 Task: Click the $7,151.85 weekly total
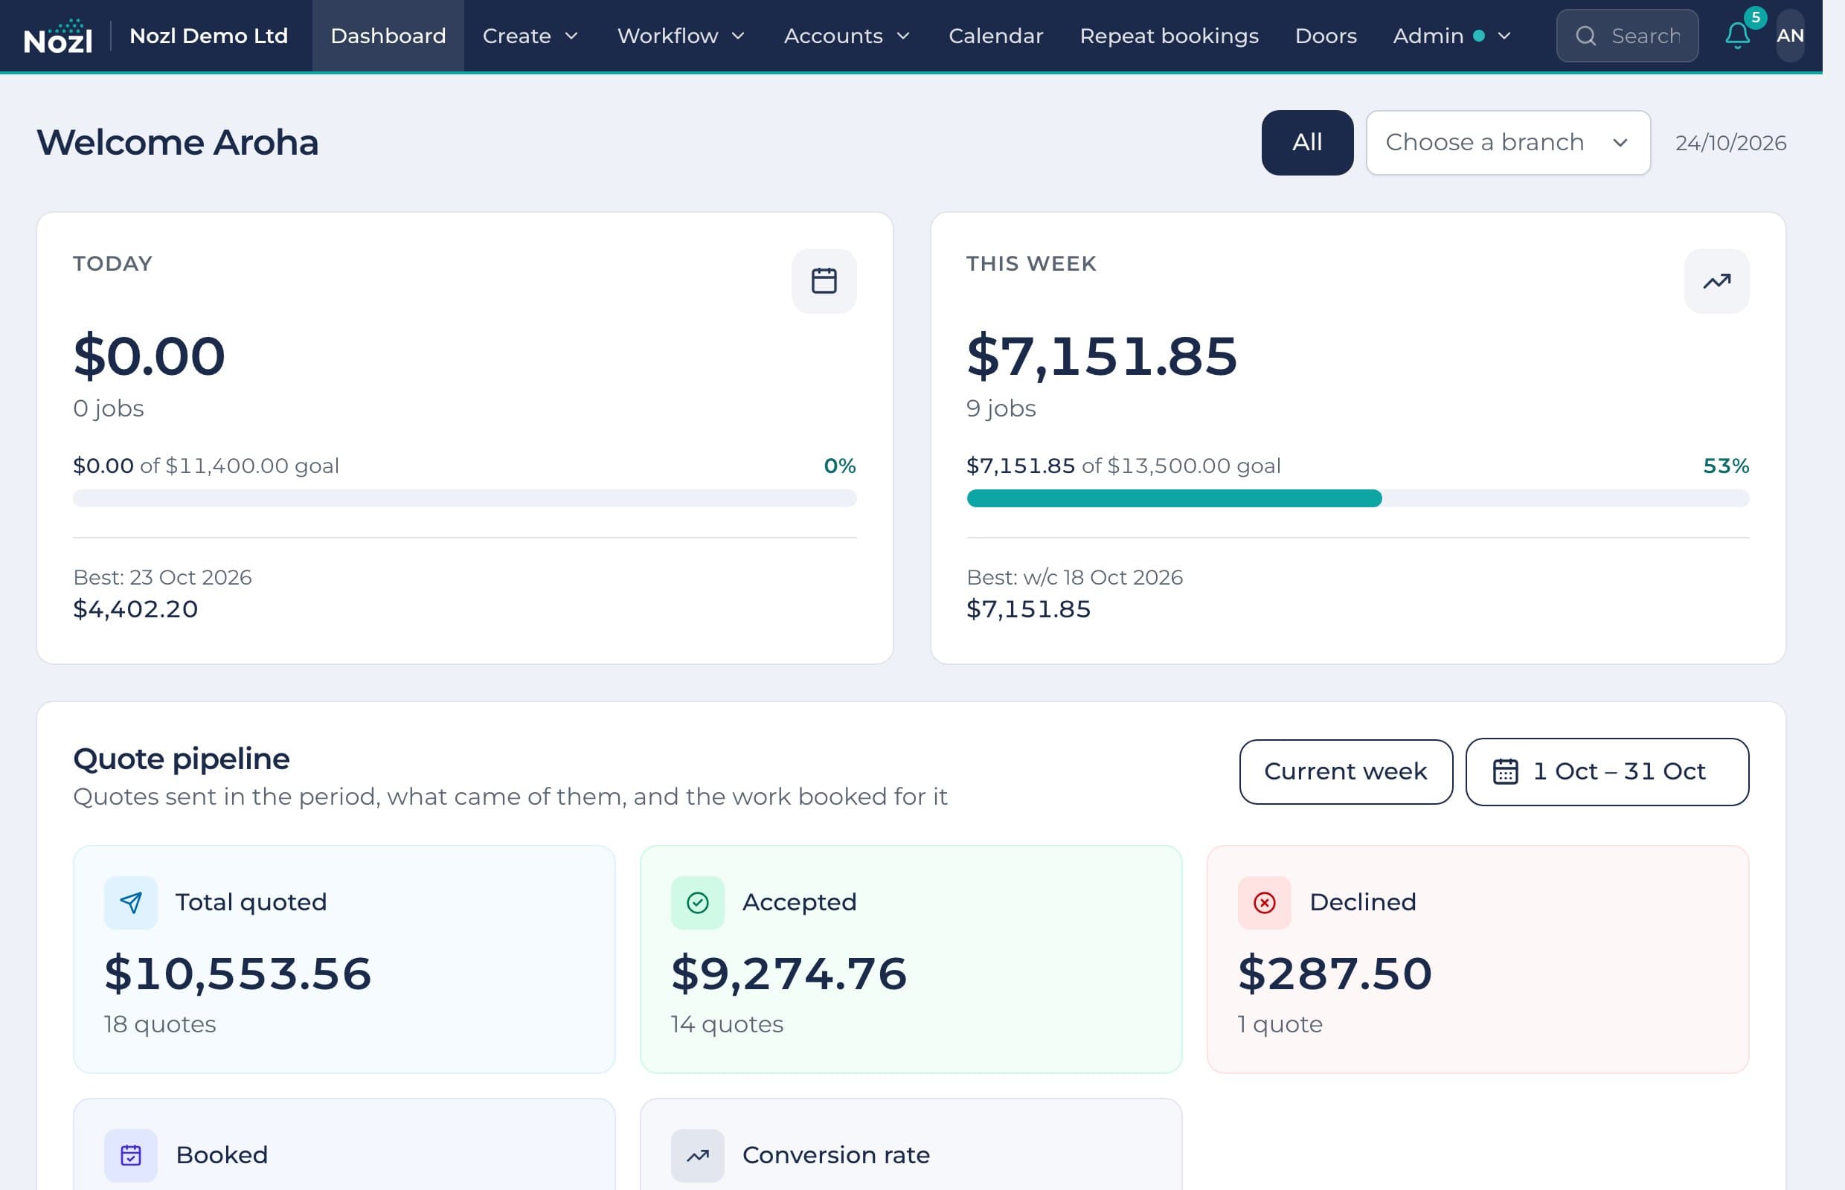(x=1102, y=356)
